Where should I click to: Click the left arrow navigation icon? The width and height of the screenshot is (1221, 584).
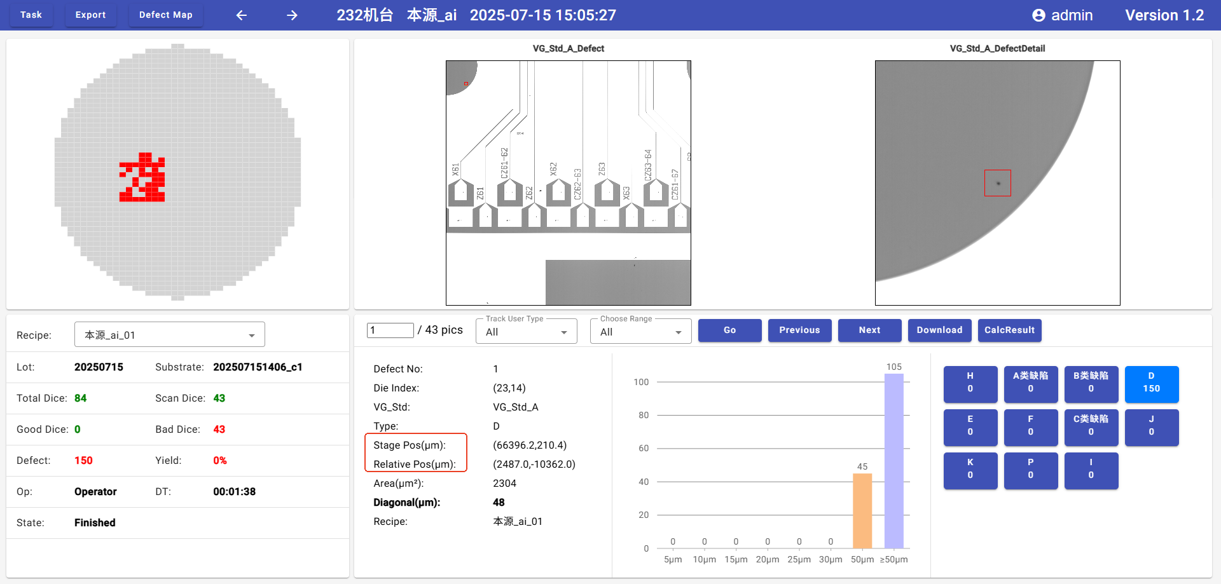[242, 15]
